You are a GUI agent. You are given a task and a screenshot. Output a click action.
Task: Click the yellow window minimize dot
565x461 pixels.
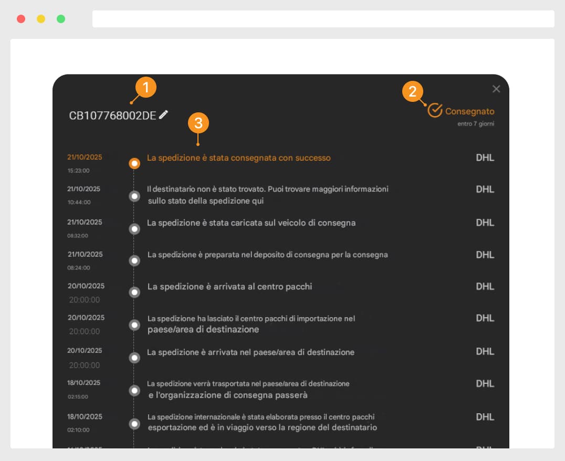[x=41, y=19]
